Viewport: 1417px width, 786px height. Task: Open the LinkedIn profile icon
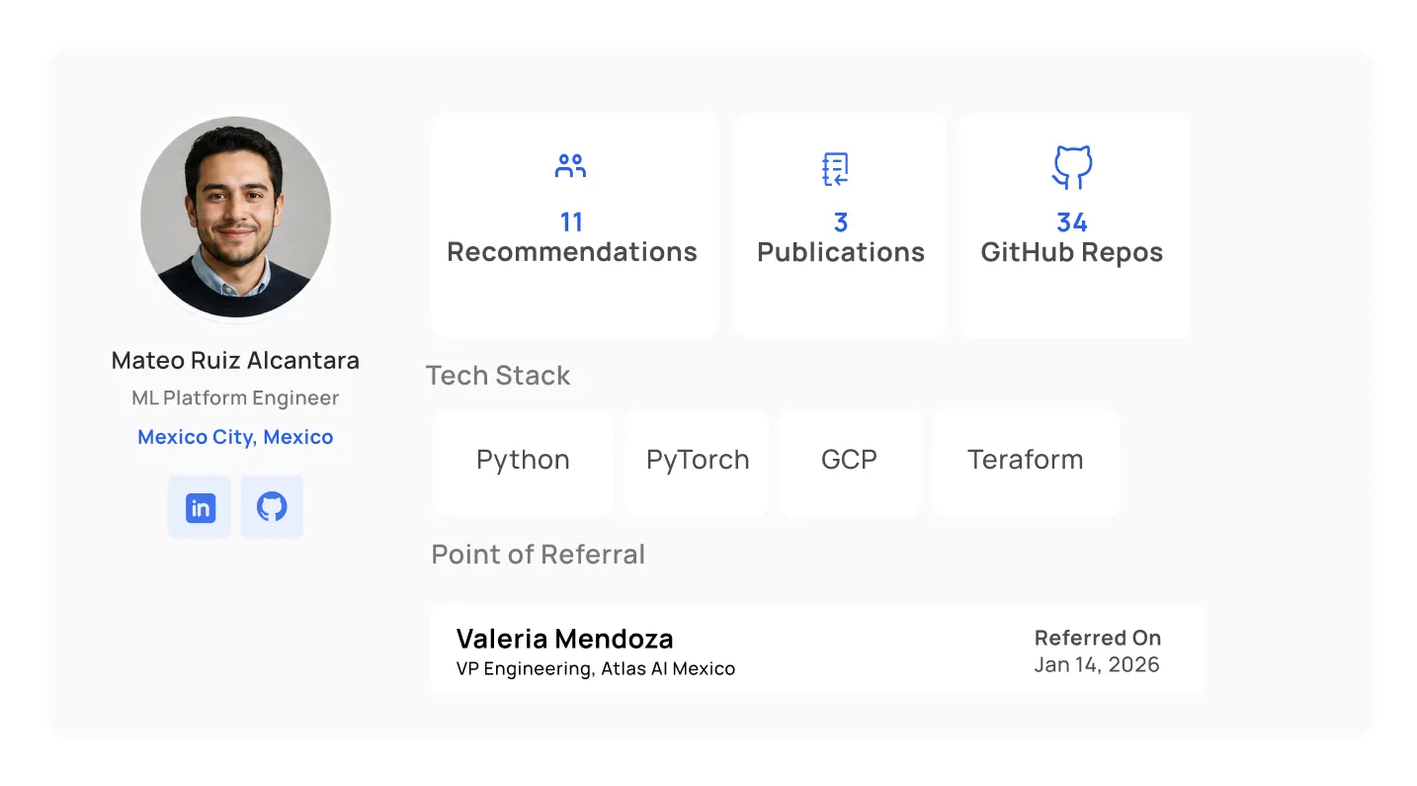click(x=200, y=507)
